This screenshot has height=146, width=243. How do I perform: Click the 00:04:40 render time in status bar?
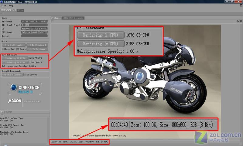pyautogui.click(x=56, y=142)
